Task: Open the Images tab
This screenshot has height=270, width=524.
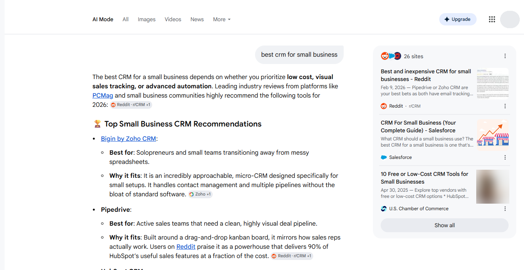Action: (147, 19)
